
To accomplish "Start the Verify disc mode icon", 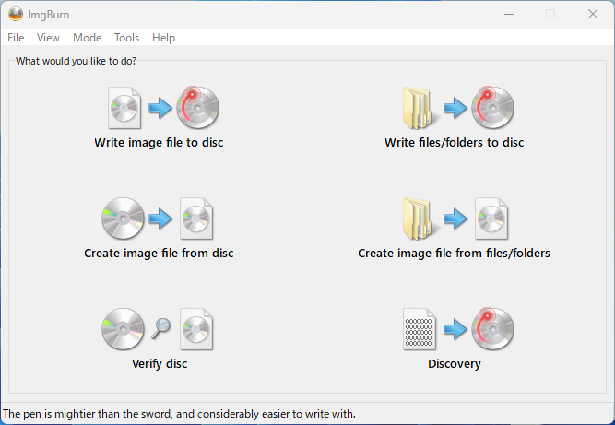I will pyautogui.click(x=158, y=329).
